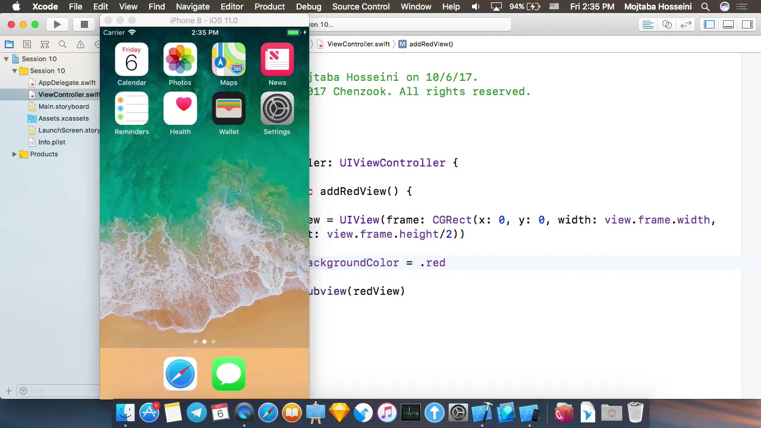This screenshot has height=428, width=761.
Task: Expand the Products folder
Action: click(x=15, y=154)
